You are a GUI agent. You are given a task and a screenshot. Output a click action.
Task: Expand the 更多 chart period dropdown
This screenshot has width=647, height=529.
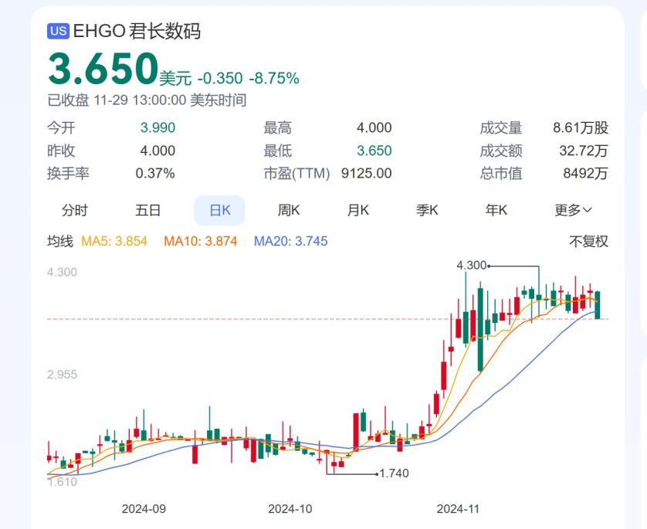click(x=573, y=211)
